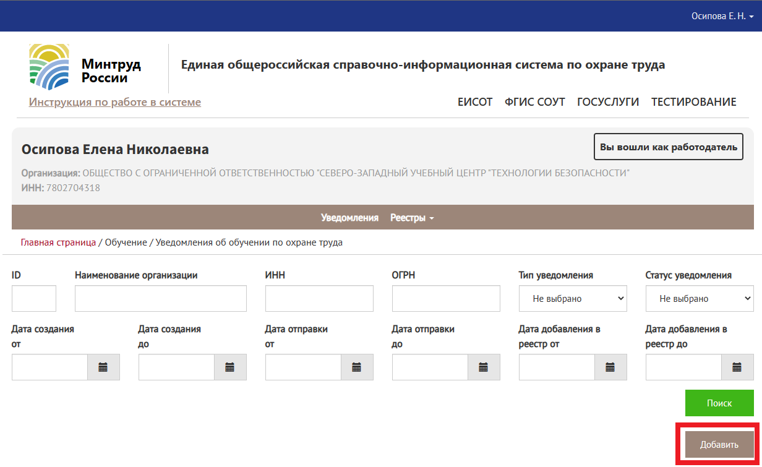Screen dimensions: 762x467
Task: Click Дата добавления в реестр до field
Action: 683,367
